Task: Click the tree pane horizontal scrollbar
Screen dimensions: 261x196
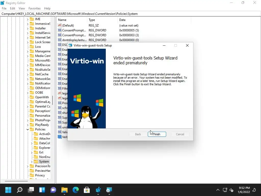Action: click(x=16, y=181)
